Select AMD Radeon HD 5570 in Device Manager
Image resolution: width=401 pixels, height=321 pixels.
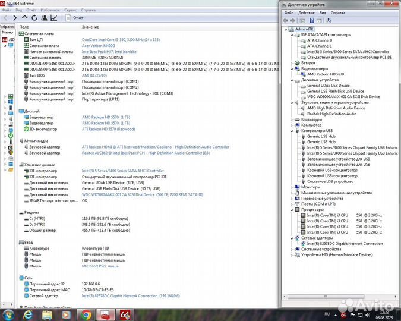pos(326,74)
